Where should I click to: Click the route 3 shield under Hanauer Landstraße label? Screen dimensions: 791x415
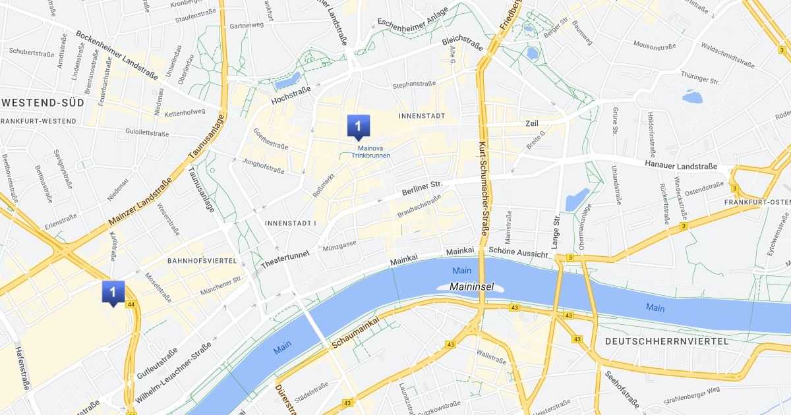click(684, 226)
